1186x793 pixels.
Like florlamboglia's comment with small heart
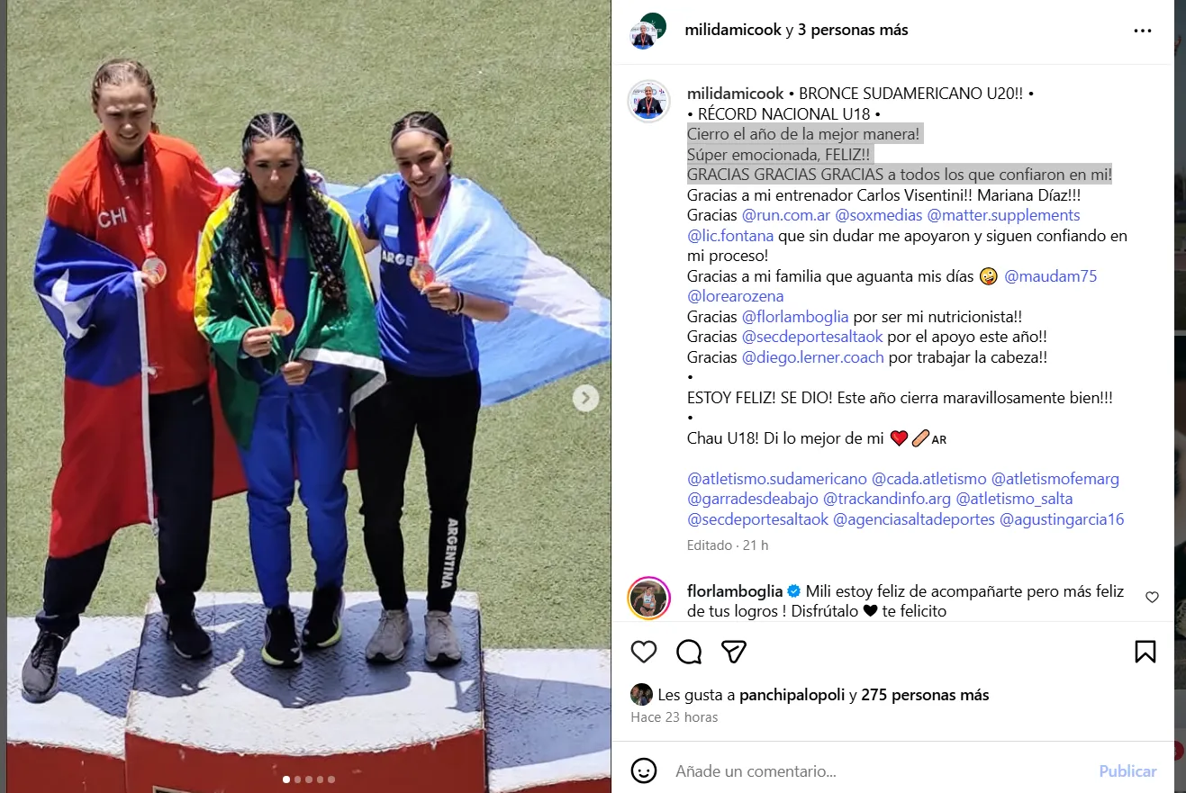click(1152, 598)
